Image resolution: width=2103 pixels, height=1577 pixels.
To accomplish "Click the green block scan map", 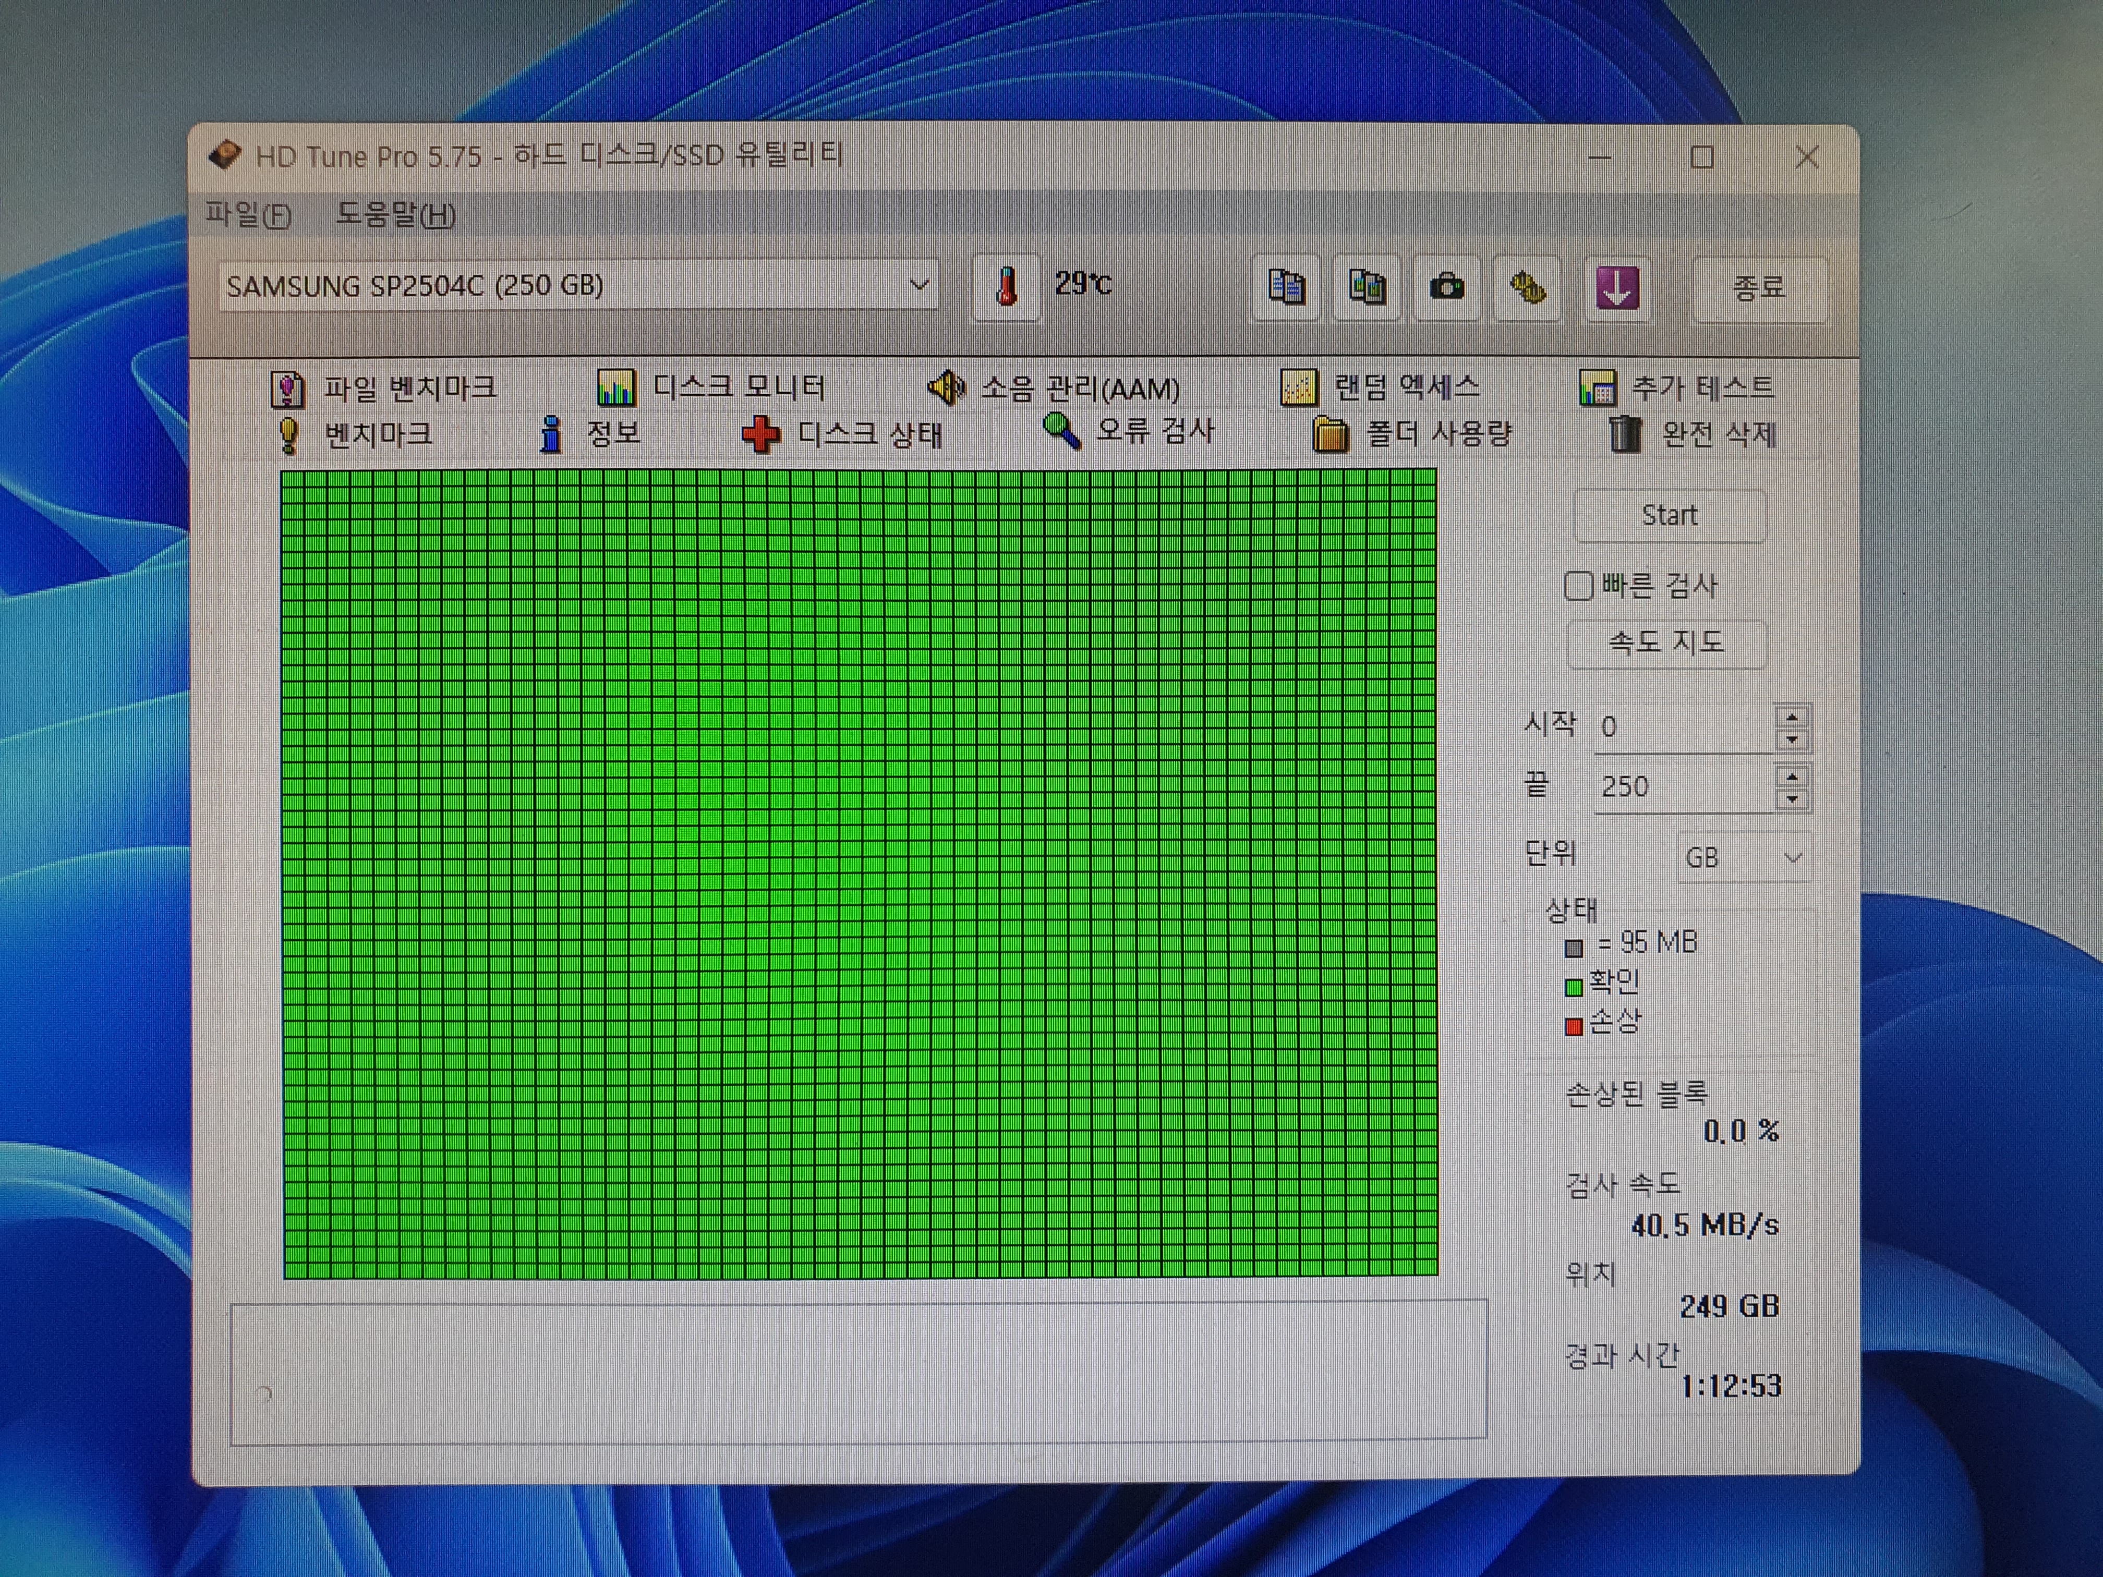I will pos(860,874).
